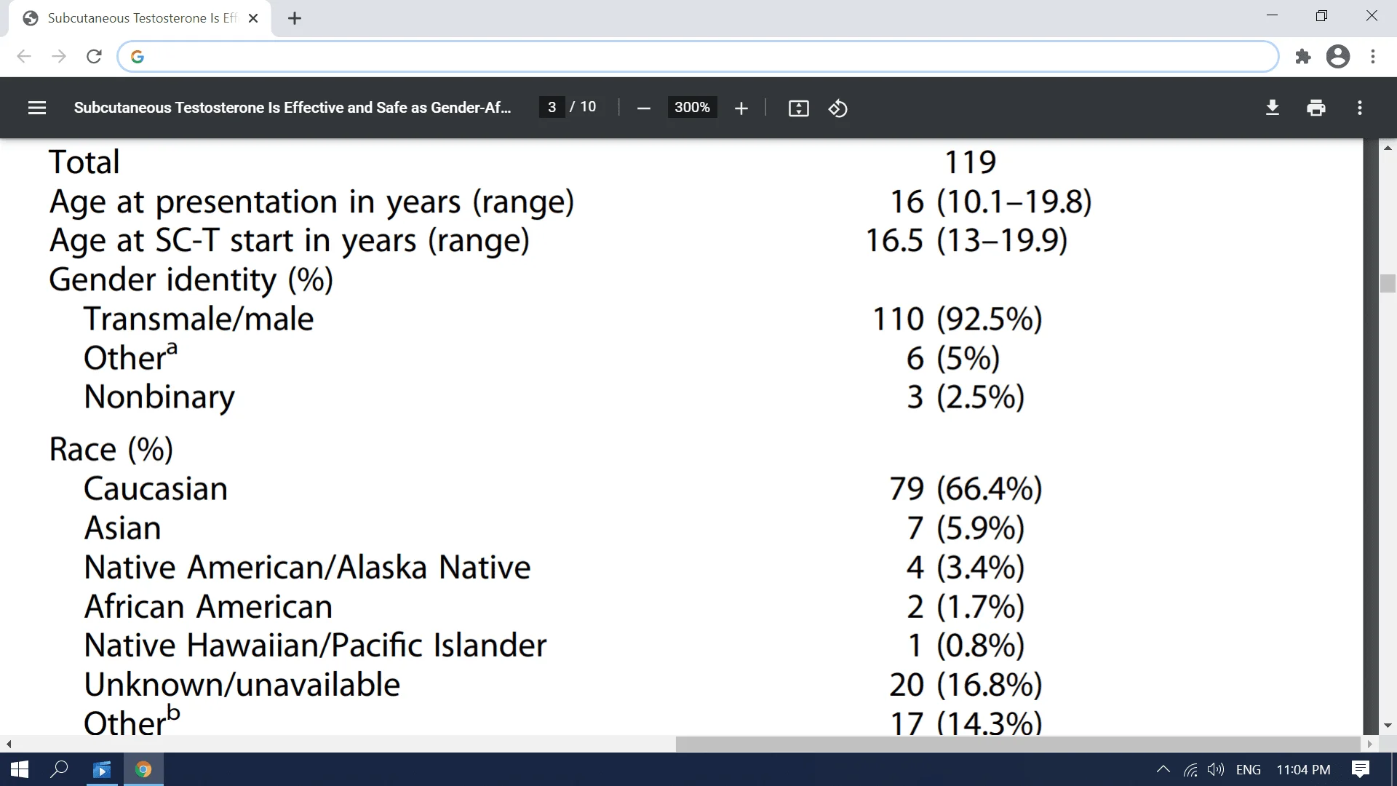Click the Chrome browser icon in taskbar
1397x786 pixels.
click(143, 769)
